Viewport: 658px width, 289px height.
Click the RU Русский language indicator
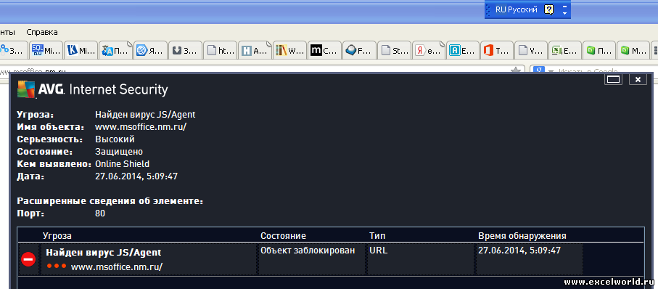pyautogui.click(x=516, y=9)
